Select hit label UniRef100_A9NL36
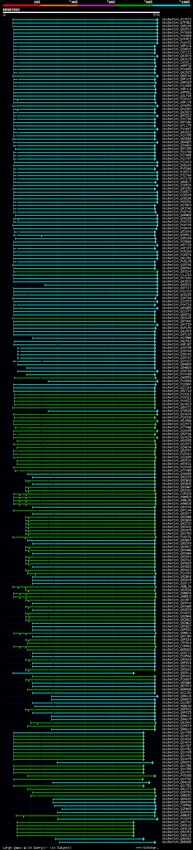 [x=177, y=587]
